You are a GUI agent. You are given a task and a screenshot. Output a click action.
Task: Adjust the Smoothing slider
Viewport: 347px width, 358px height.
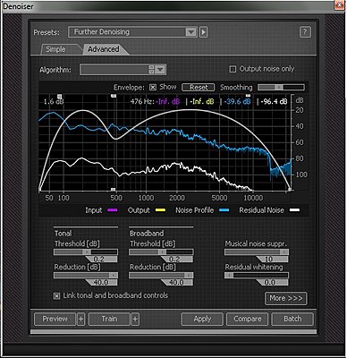tap(281, 87)
